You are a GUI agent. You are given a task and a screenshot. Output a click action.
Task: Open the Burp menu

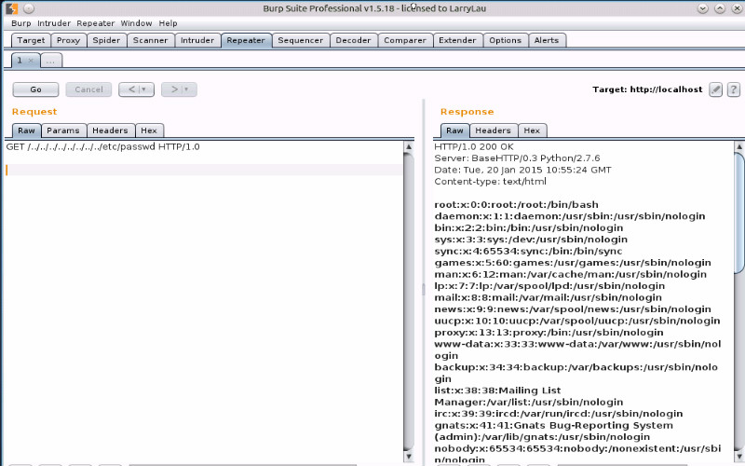point(20,23)
